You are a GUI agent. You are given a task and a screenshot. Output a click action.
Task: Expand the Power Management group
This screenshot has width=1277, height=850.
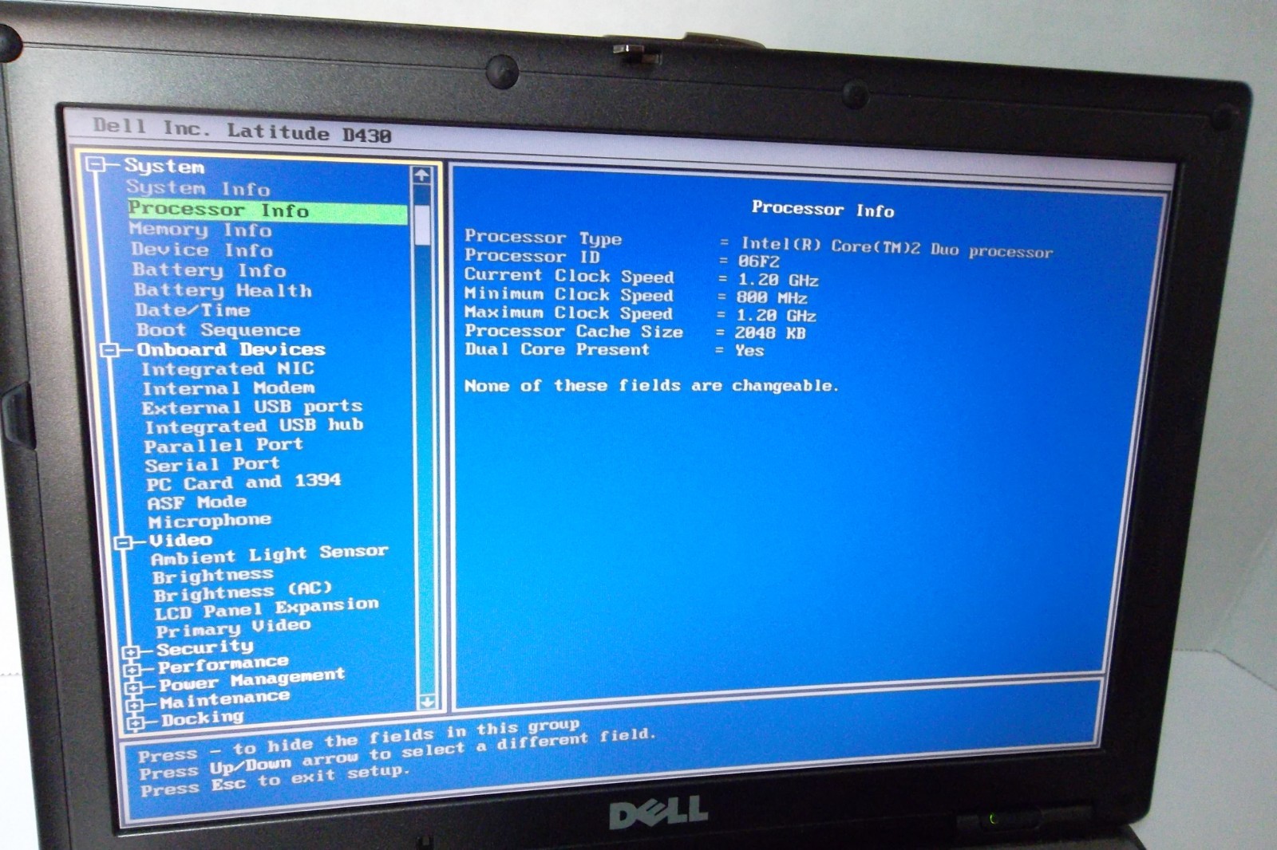click(133, 687)
